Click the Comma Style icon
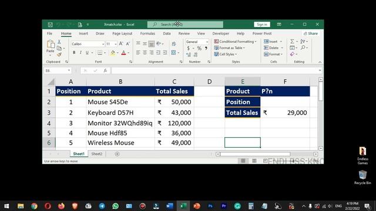The width and height of the screenshot is (376, 211). click(206, 48)
